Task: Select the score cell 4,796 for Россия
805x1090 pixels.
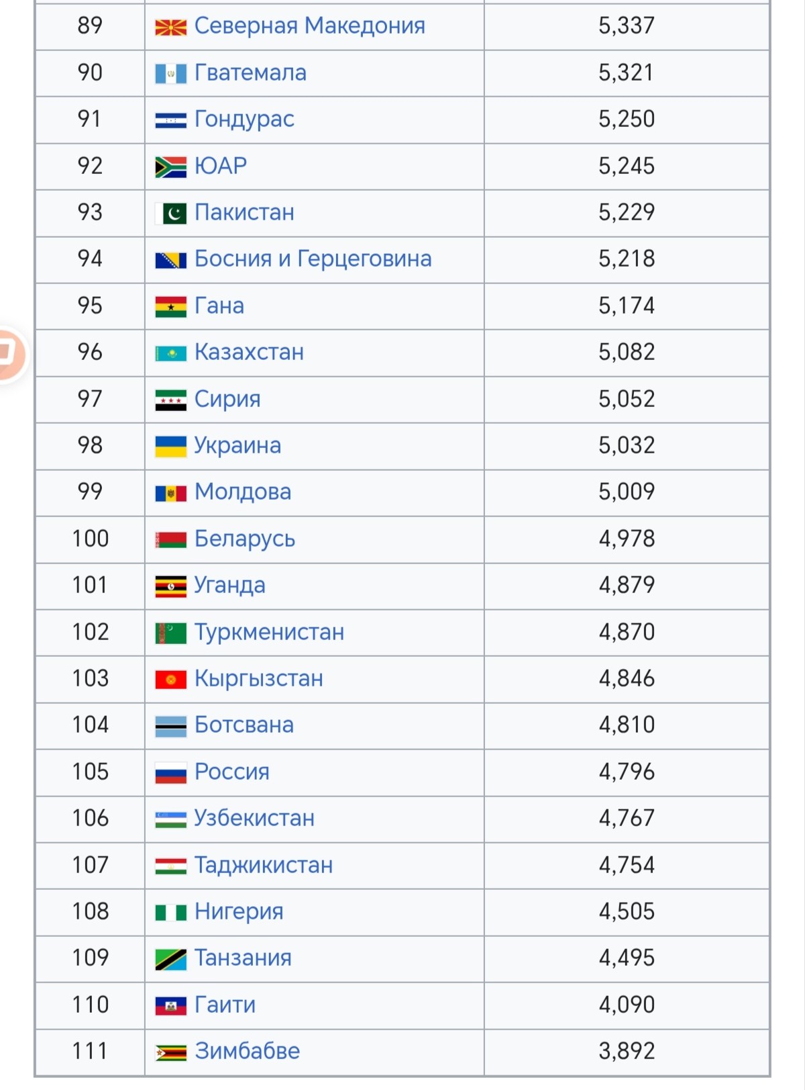Action: (627, 772)
